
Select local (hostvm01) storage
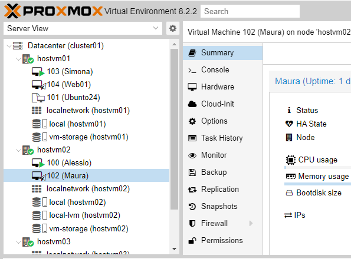coord(77,124)
